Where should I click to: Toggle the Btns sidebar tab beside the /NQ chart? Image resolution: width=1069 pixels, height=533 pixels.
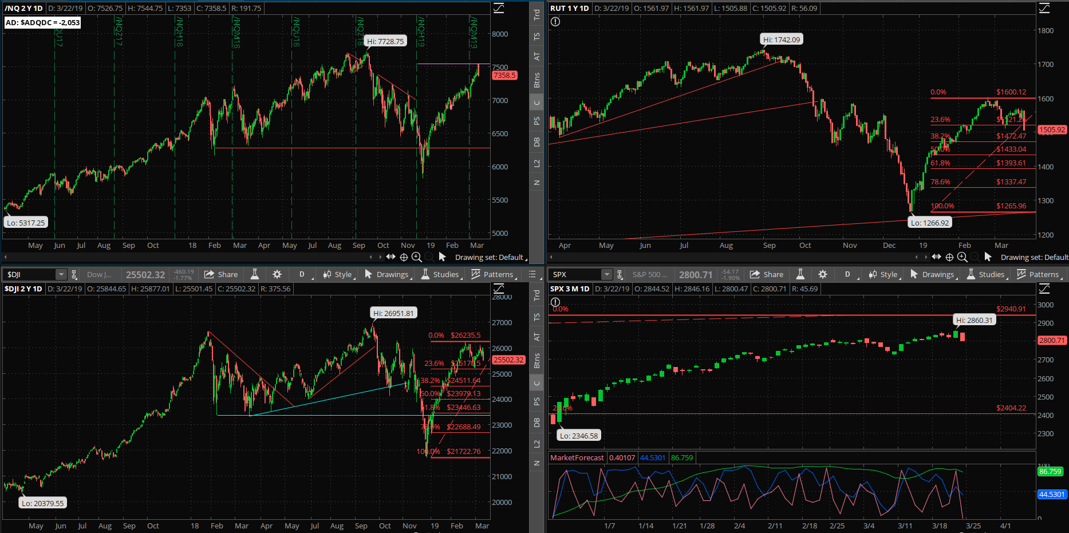537,80
